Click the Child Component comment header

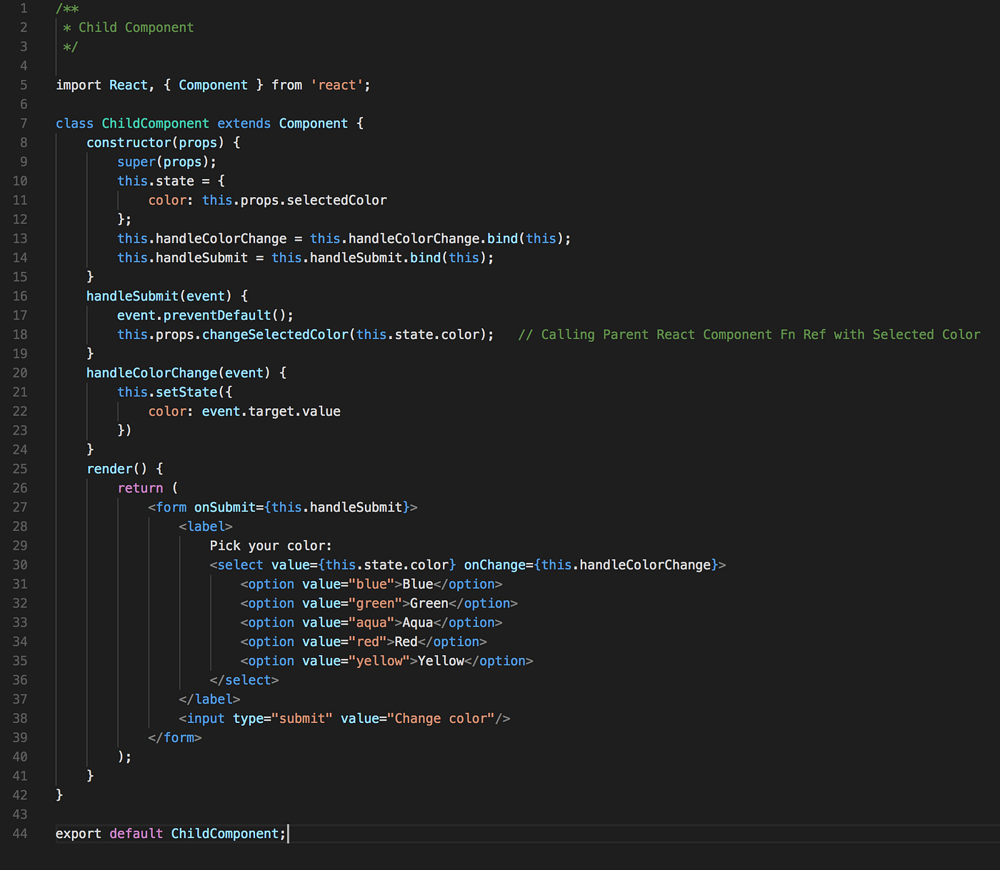pyautogui.click(x=134, y=27)
